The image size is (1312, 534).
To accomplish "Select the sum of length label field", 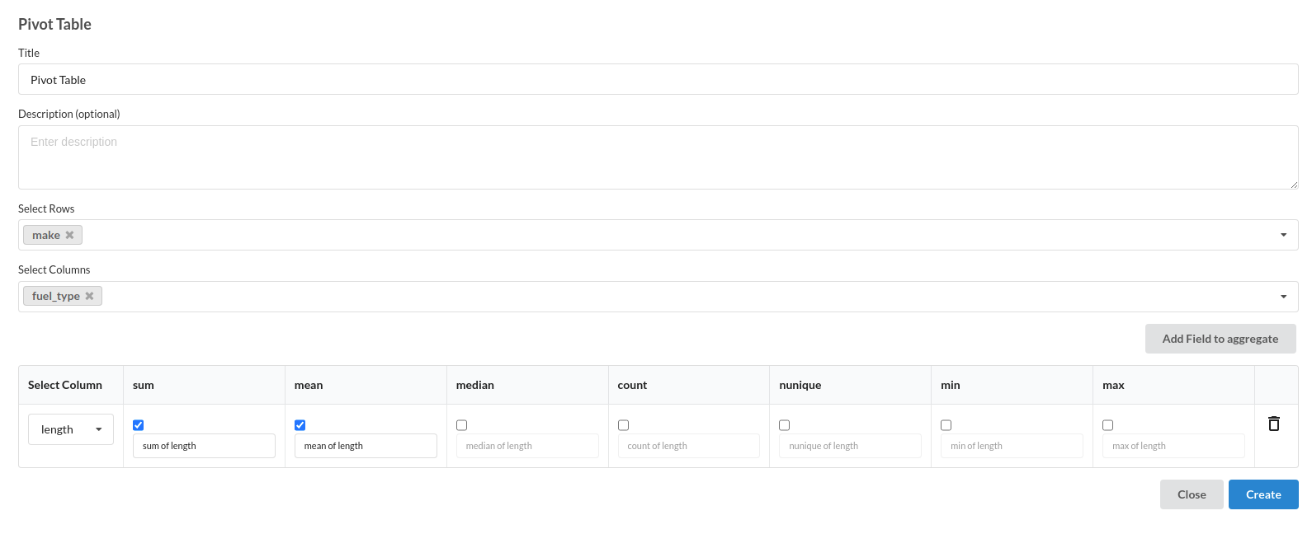I will pyautogui.click(x=203, y=445).
